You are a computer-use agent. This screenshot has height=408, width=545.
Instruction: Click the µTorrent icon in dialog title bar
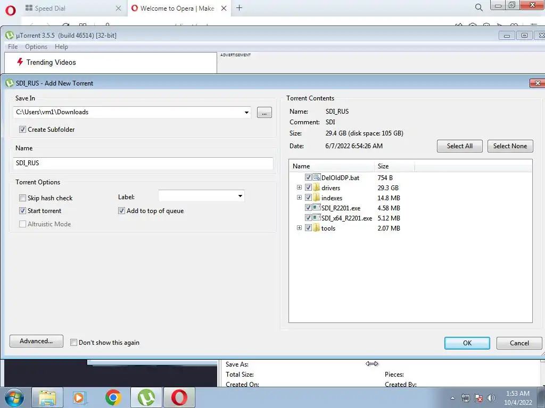point(10,83)
